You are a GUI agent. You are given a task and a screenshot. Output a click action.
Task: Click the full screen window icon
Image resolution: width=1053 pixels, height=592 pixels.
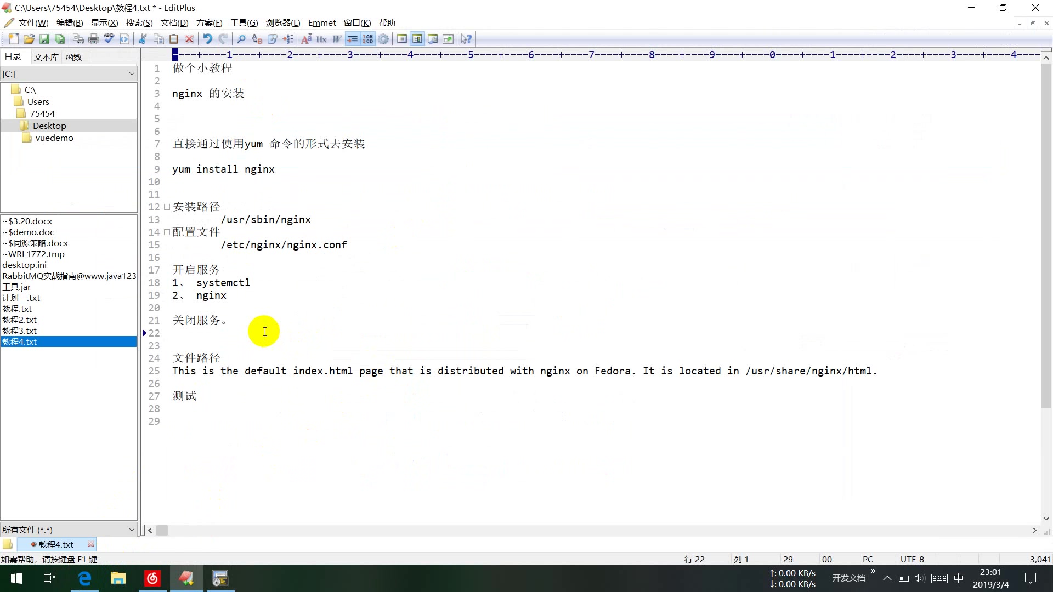448,39
